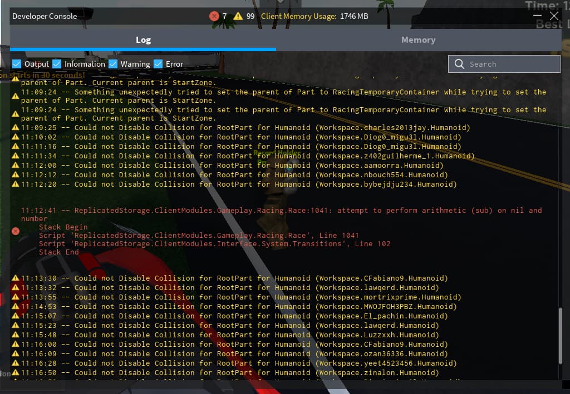570x394 pixels.
Task: Disable the Warning filter
Action: pyautogui.click(x=113, y=64)
